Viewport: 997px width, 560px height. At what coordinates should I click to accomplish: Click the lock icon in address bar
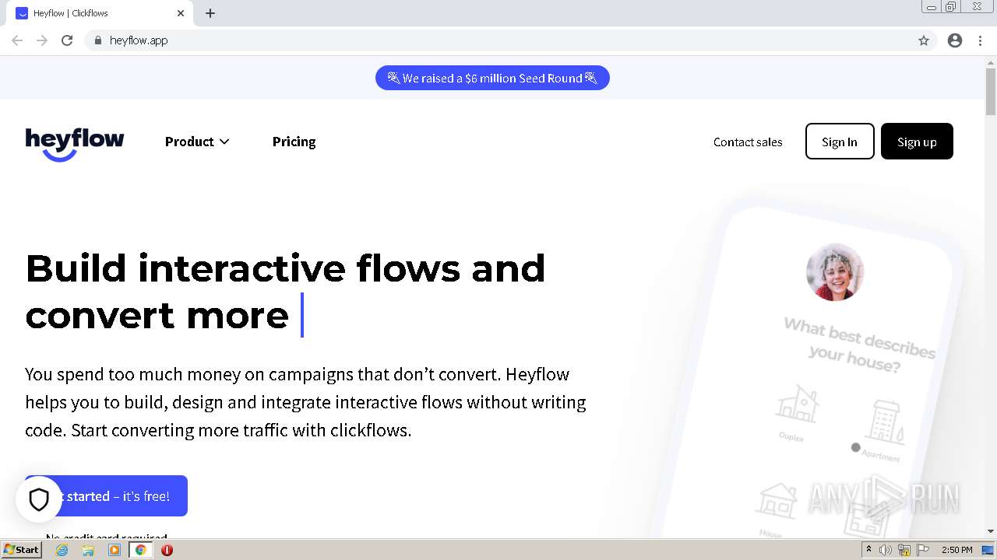tap(97, 40)
